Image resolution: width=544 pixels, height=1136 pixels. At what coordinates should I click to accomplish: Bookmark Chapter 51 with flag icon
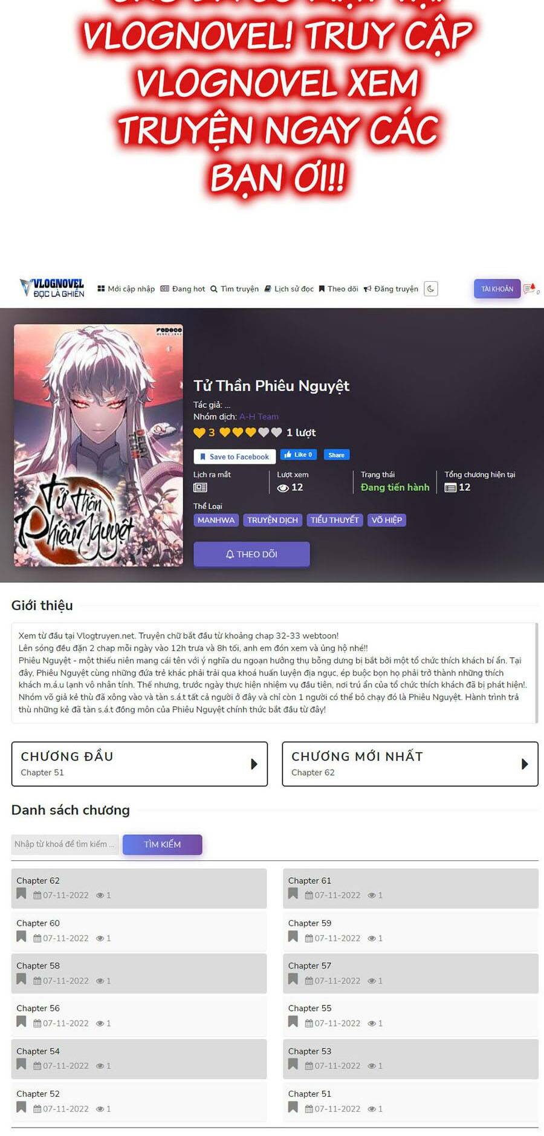[x=293, y=1107]
